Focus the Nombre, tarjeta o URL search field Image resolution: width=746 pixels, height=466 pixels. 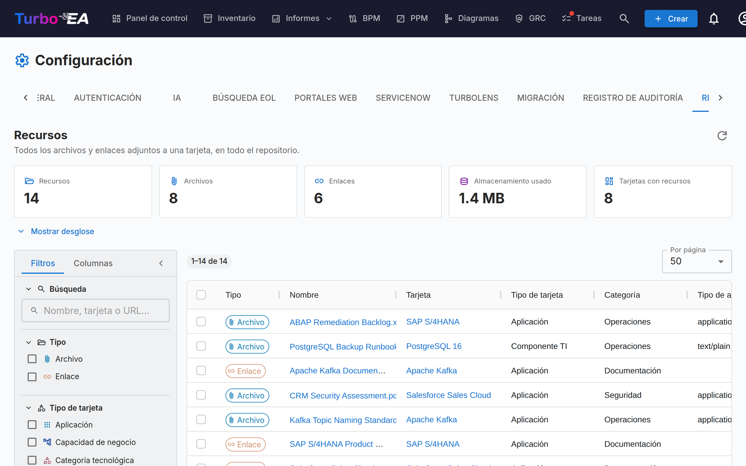pos(96,310)
